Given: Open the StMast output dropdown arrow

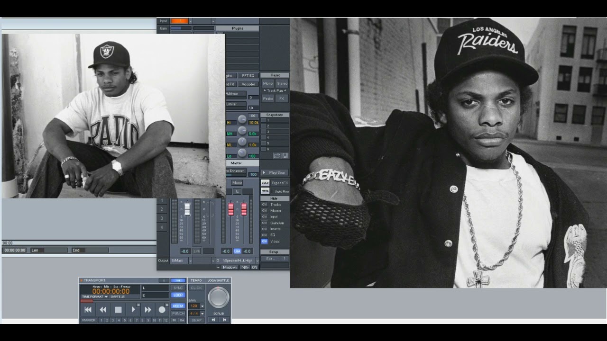Looking at the screenshot, I should pyautogui.click(x=191, y=260).
